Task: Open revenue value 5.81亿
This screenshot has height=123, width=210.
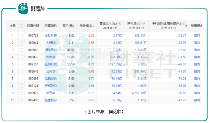Action: tap(117, 100)
